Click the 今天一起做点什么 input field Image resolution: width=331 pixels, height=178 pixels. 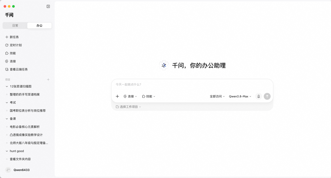pyautogui.click(x=192, y=85)
